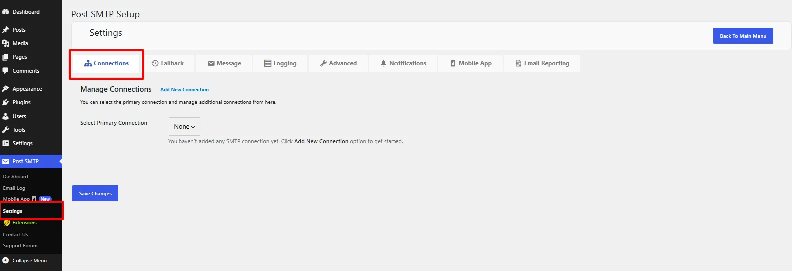
Task: Click the Plugins plug icon
Action: (6, 102)
